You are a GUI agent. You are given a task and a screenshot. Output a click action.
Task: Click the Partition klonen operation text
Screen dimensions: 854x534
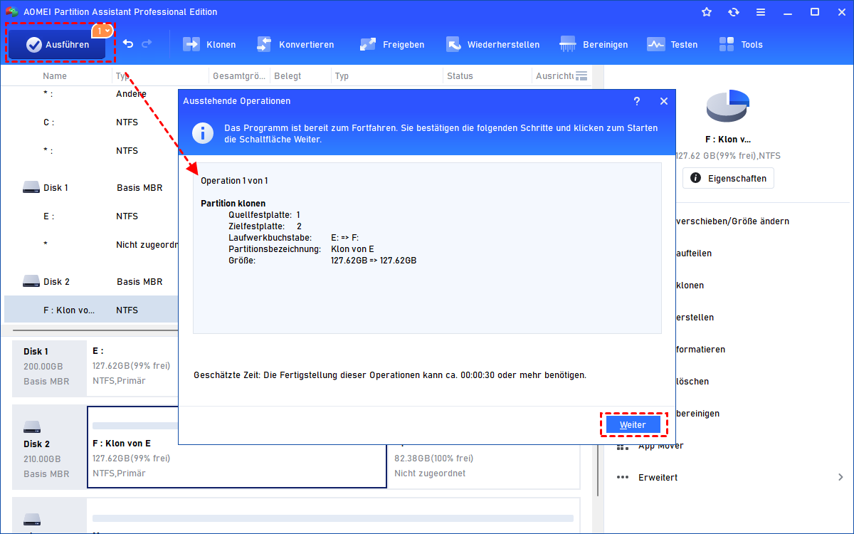[x=233, y=204]
